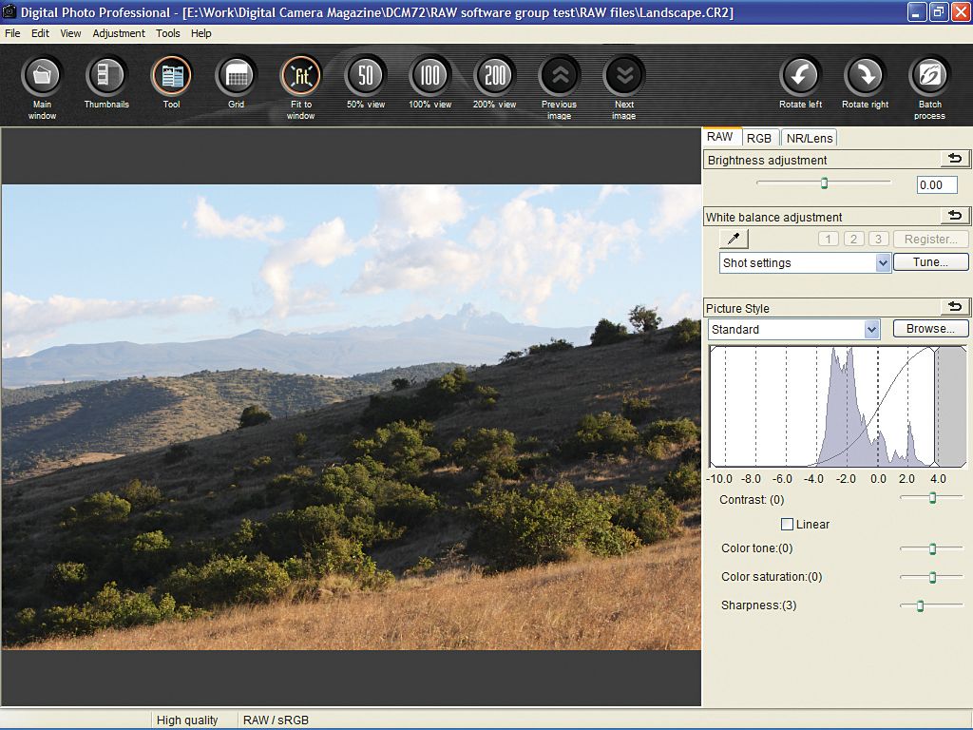Click the Contrast slider
Image resolution: width=973 pixels, height=730 pixels.
[931, 497]
